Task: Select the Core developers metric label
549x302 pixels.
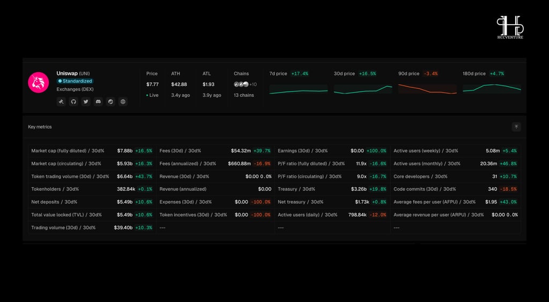Action: coord(420,177)
